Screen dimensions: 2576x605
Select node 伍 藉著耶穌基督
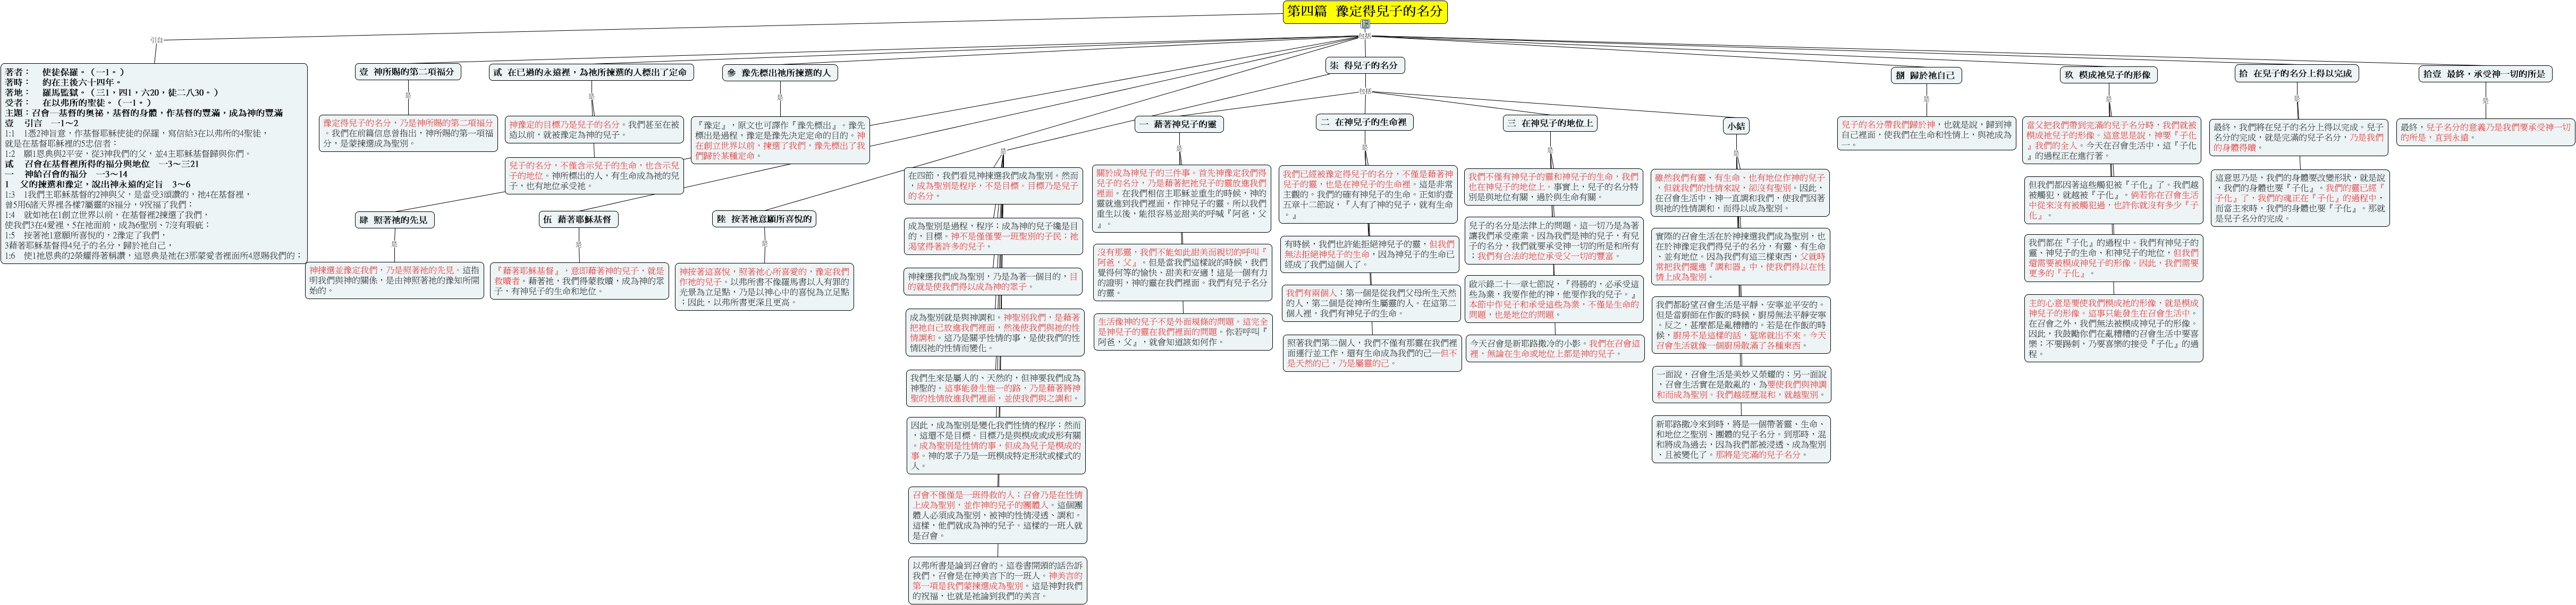578,219
